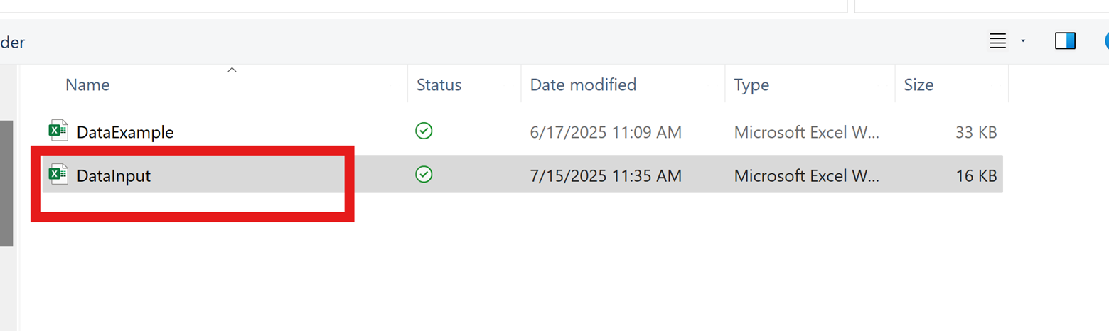
Task: Click the DataExample Excel file icon
Action: [x=58, y=131]
